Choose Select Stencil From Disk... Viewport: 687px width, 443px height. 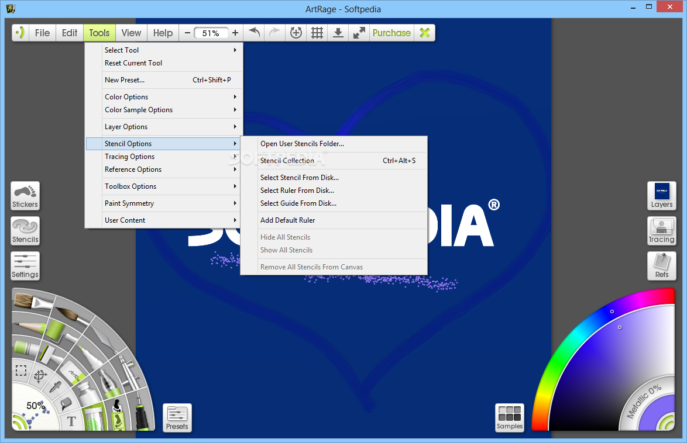point(334,177)
